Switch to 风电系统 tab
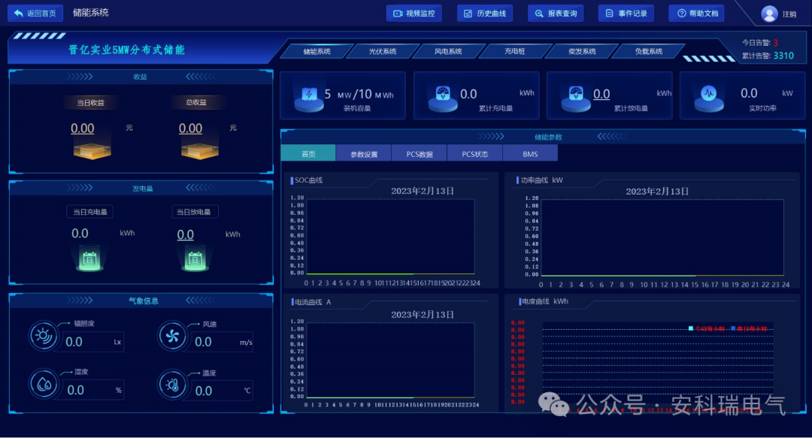This screenshot has height=438, width=812. [448, 51]
